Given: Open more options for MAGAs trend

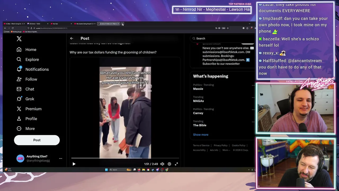Looking at the screenshot, I should [253, 97].
